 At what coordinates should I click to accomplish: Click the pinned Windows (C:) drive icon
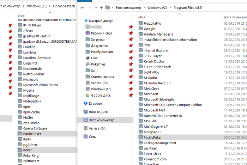pos(88,89)
